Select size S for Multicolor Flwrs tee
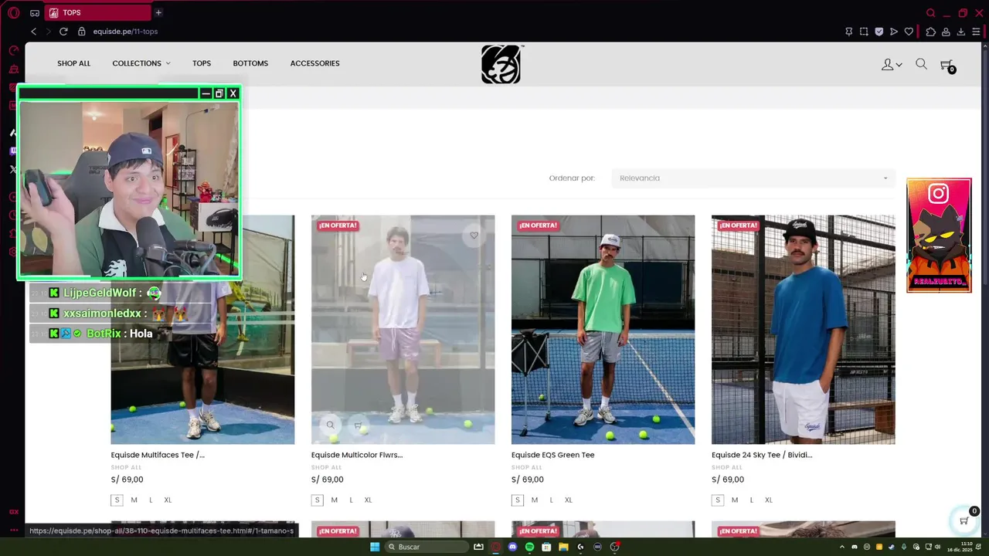 [x=317, y=500]
